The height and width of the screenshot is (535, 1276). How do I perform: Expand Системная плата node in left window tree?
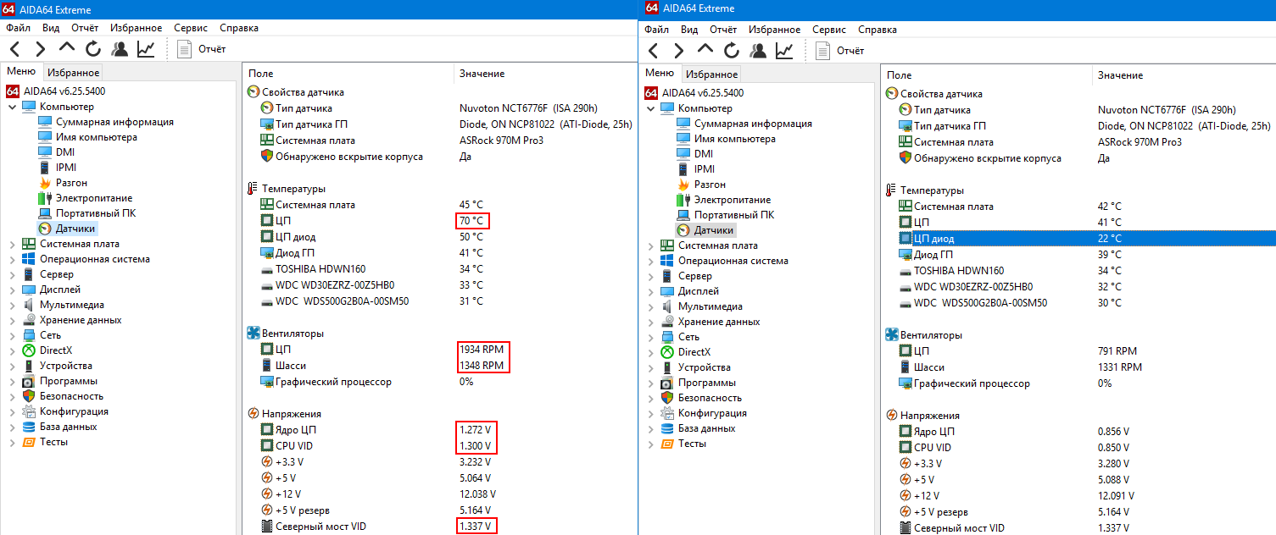(12, 244)
